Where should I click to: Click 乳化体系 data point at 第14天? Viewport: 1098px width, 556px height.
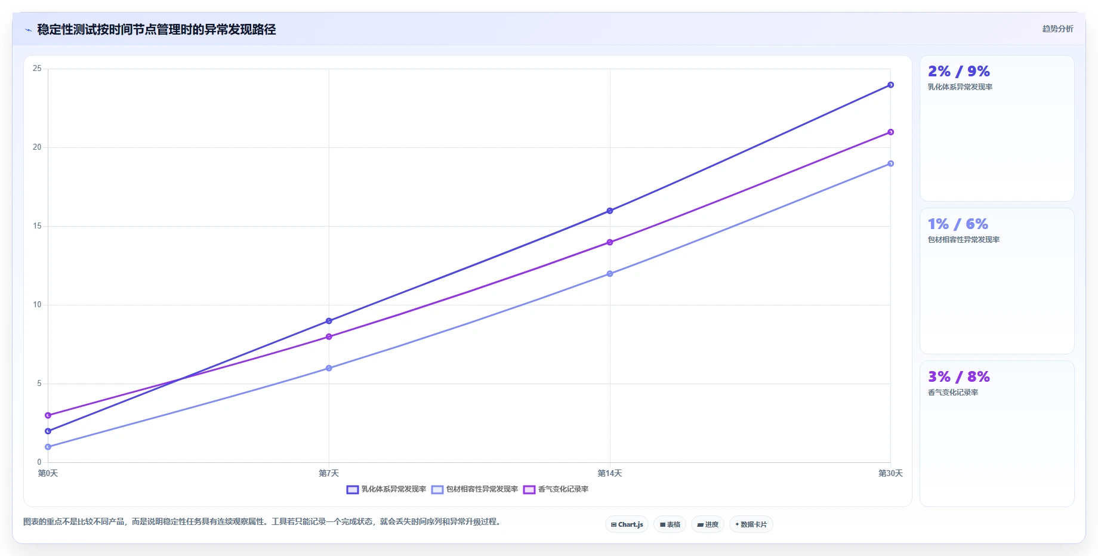click(610, 211)
